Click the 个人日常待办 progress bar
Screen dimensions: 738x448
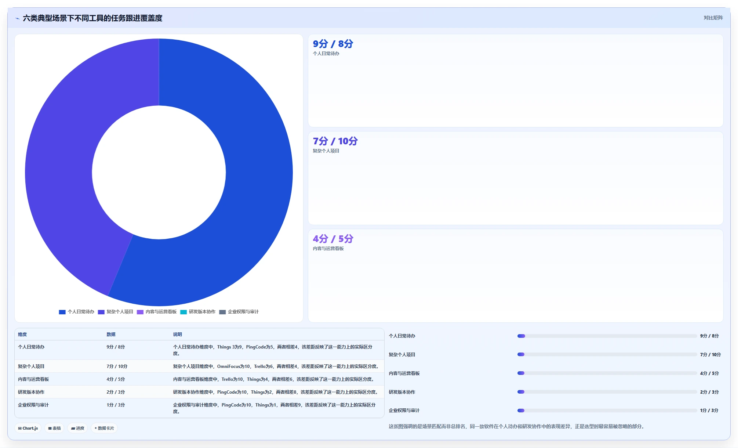pyautogui.click(x=607, y=336)
